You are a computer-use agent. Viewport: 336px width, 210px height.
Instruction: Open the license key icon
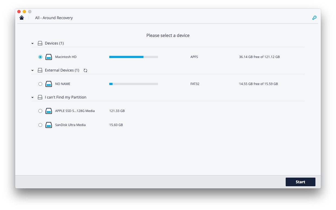point(314,18)
